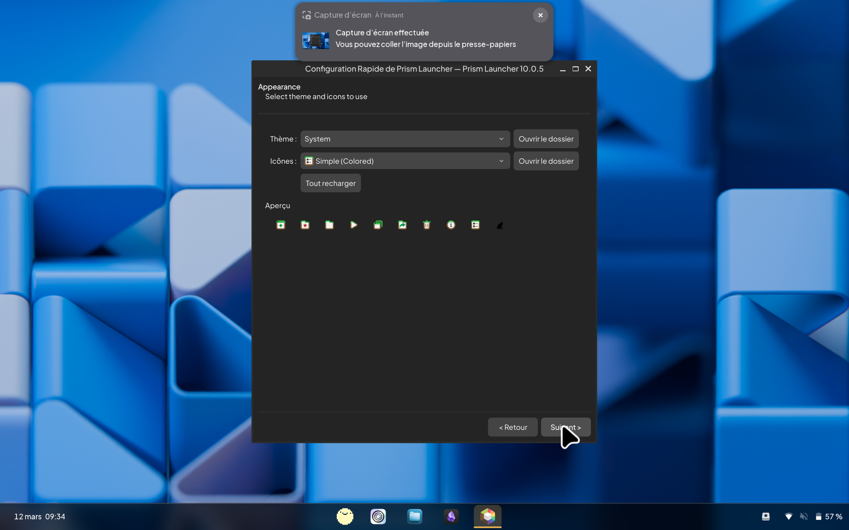Open the yellow smiley app in the taskbar

click(345, 516)
